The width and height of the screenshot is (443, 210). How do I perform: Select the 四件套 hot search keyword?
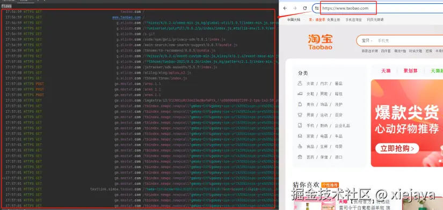pyautogui.click(x=386, y=51)
